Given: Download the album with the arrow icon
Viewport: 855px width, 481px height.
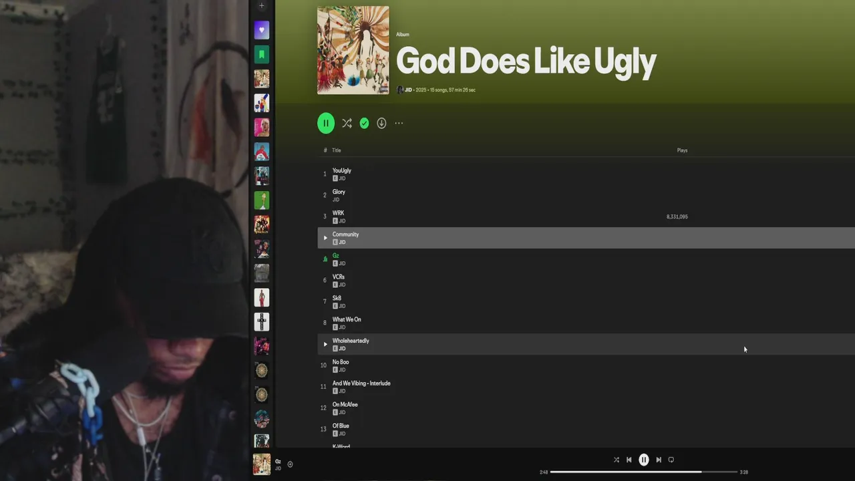Looking at the screenshot, I should 381,123.
